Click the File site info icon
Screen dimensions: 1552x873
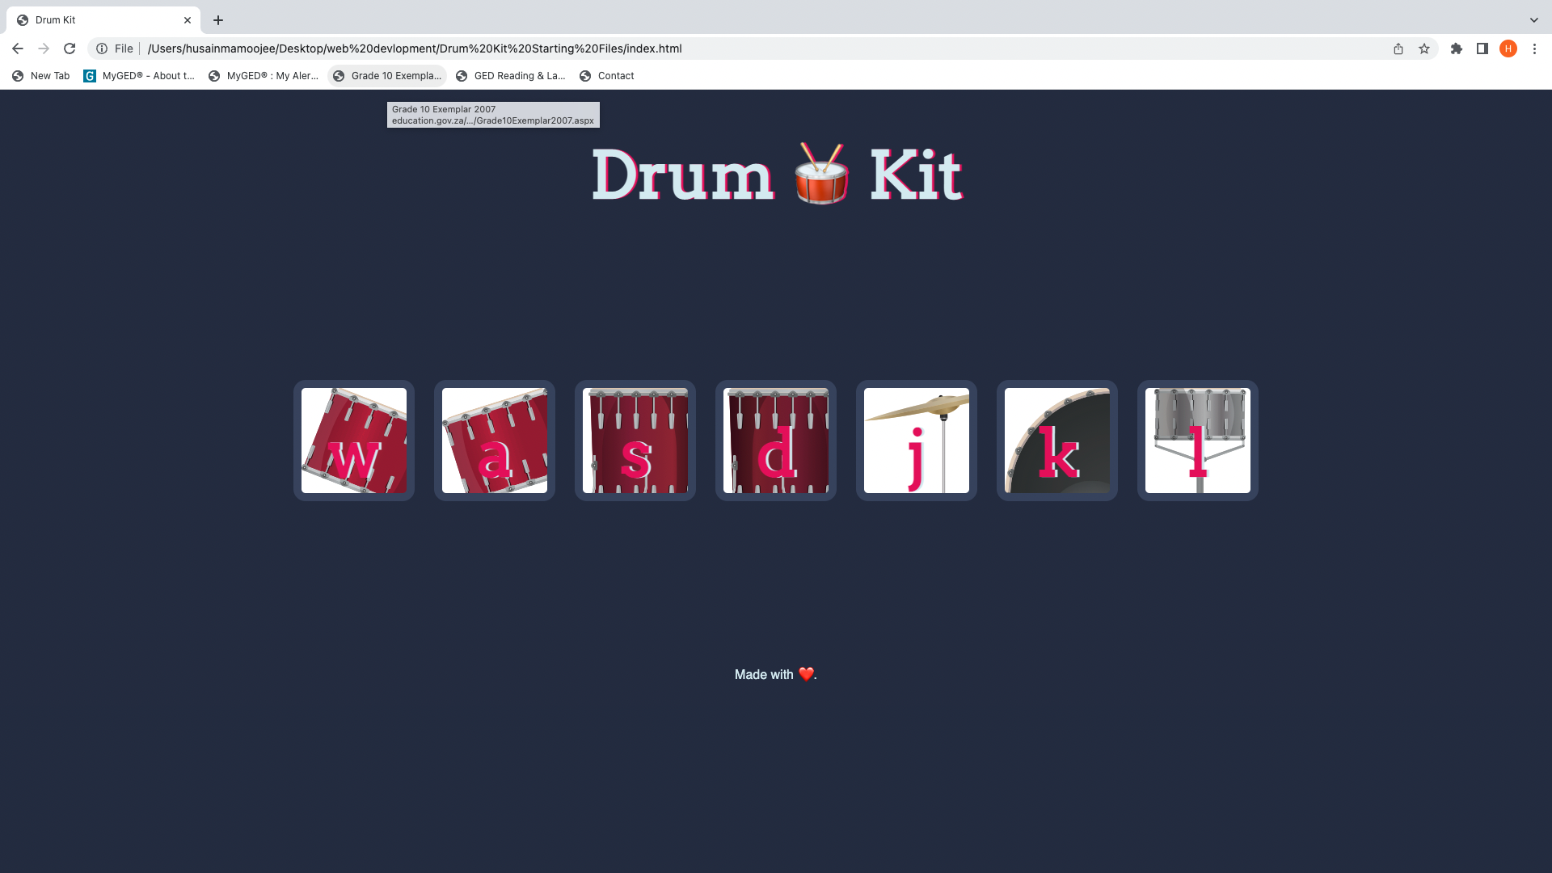tap(102, 48)
